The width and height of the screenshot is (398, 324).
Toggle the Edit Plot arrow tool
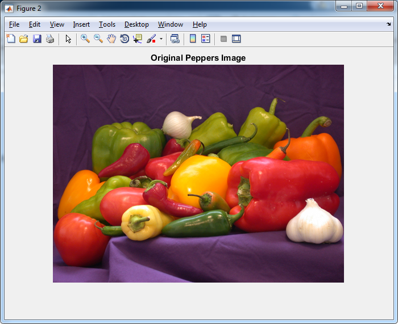click(68, 39)
